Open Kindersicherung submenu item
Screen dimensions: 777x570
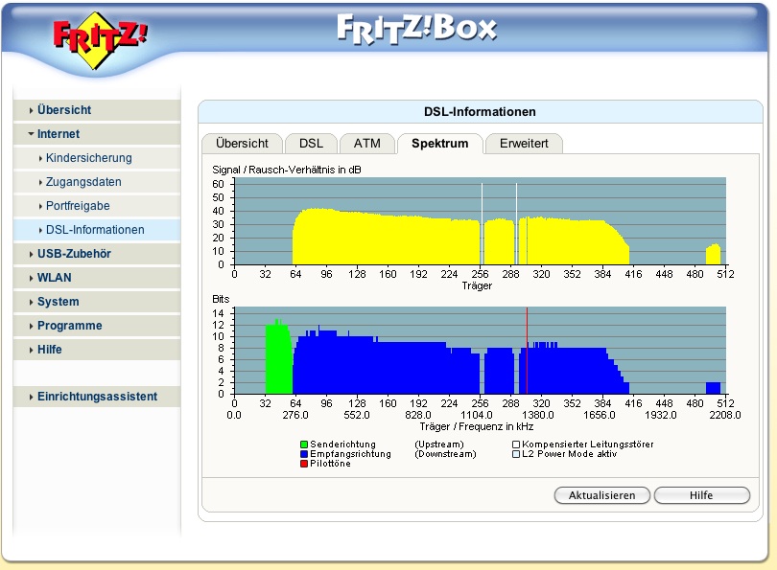point(97,158)
